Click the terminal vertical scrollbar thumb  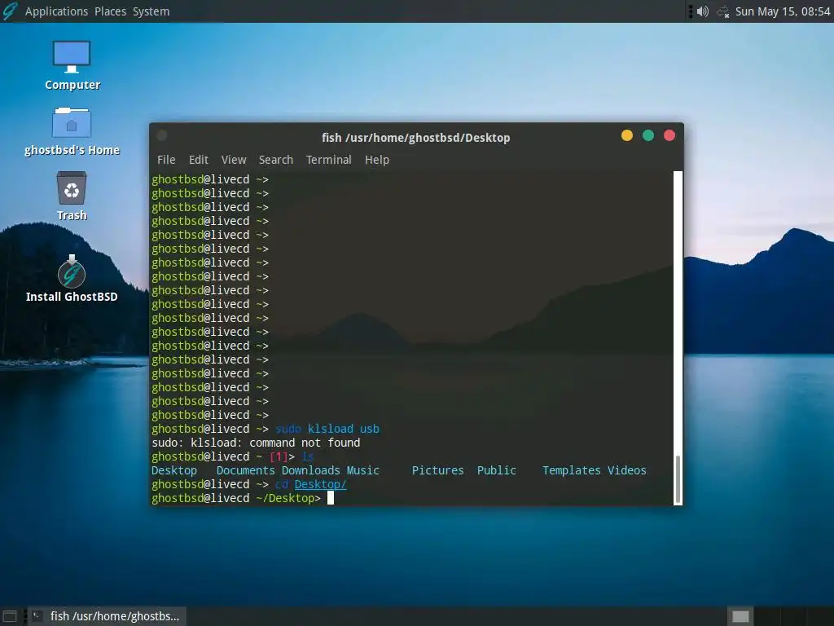pos(678,479)
